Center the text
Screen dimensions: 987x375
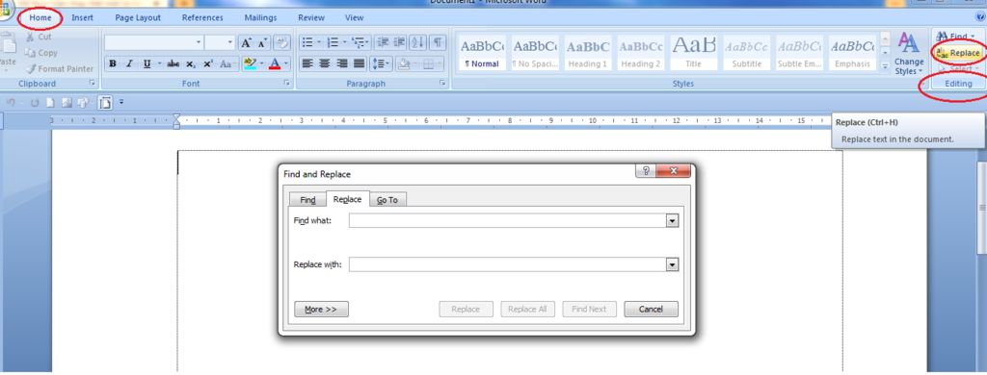324,63
